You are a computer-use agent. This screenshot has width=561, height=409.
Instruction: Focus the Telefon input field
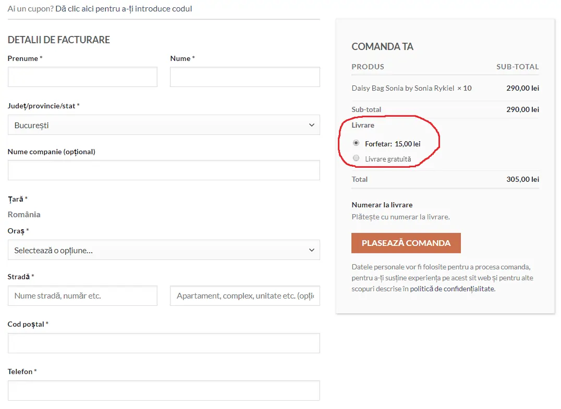pos(164,390)
